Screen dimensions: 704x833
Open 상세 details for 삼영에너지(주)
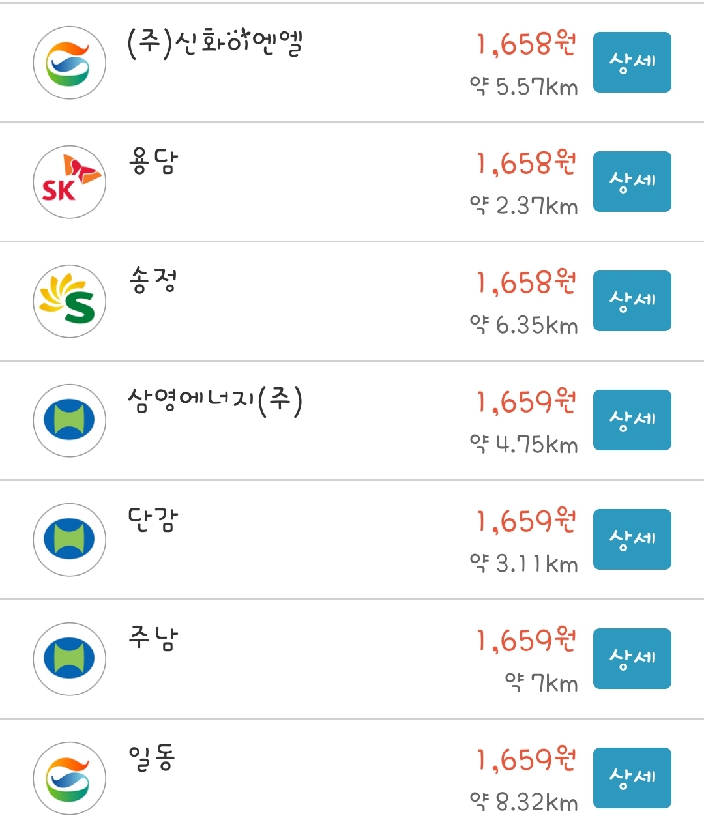[x=632, y=420]
